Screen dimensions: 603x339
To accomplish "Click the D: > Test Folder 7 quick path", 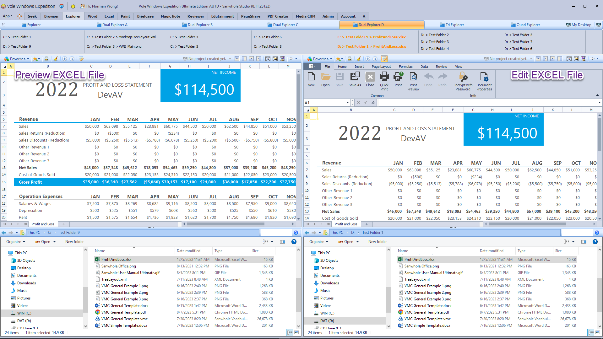I will pyautogui.click(x=518, y=42).
